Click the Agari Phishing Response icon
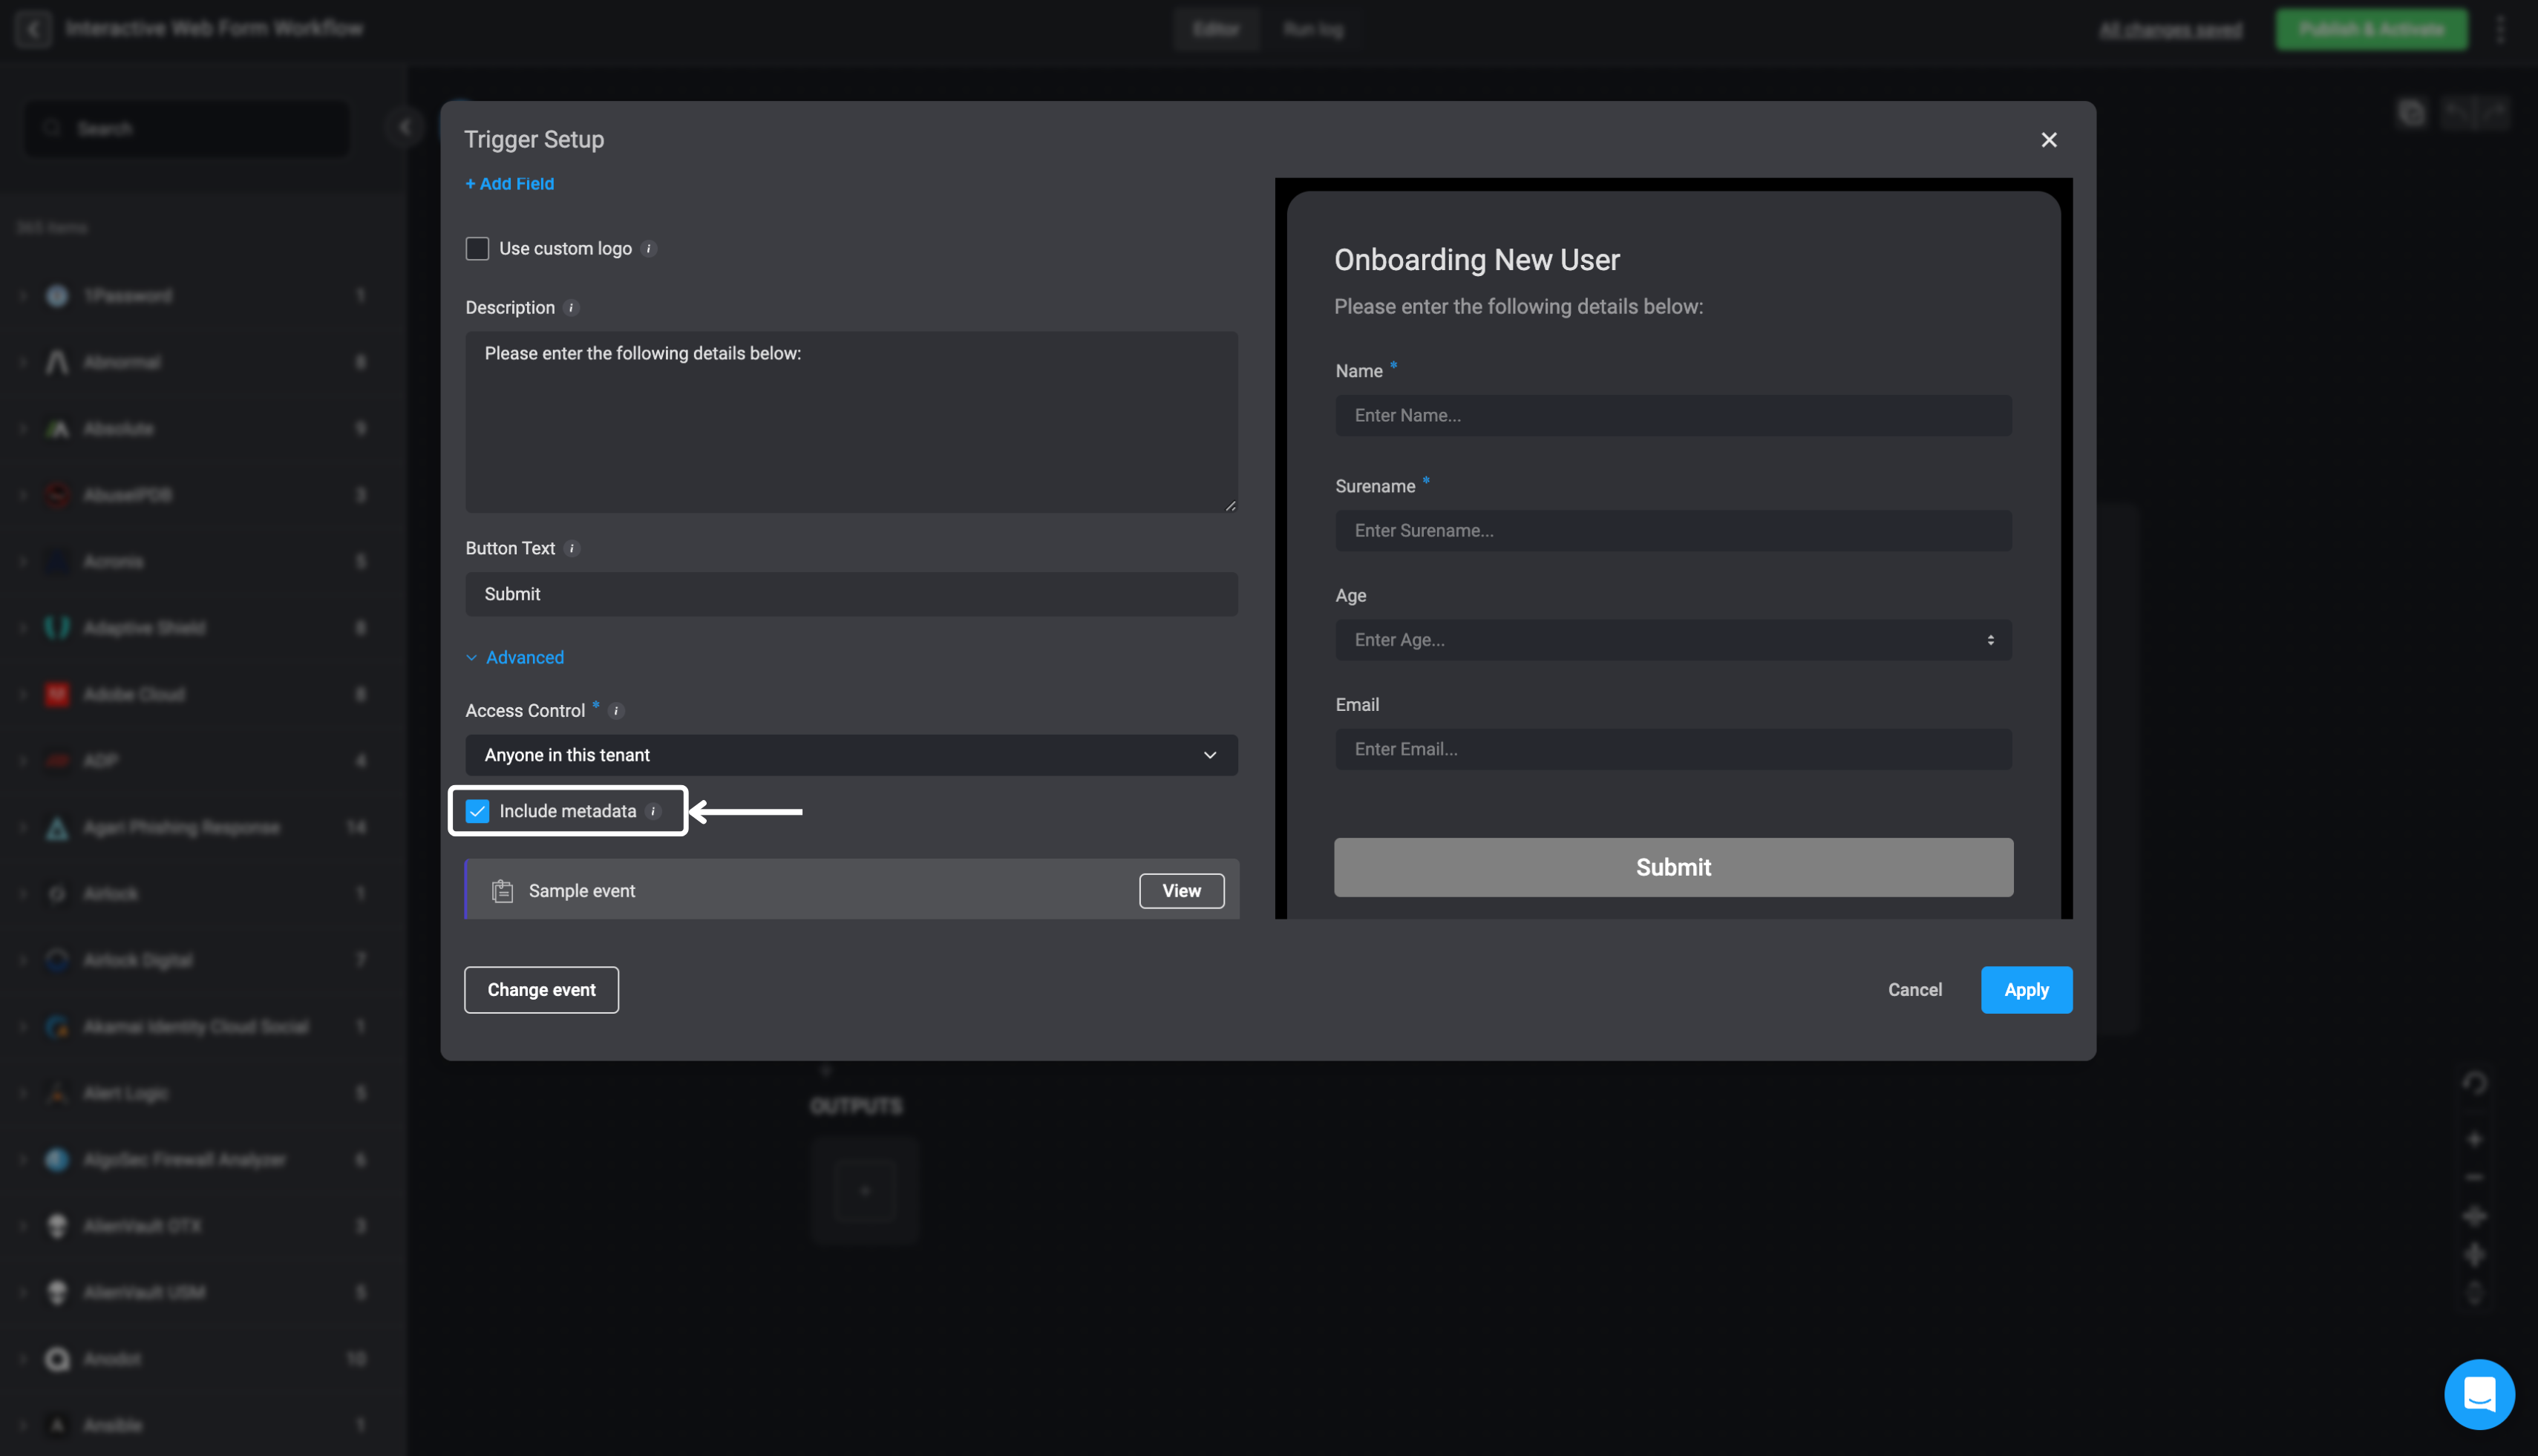 point(57,827)
